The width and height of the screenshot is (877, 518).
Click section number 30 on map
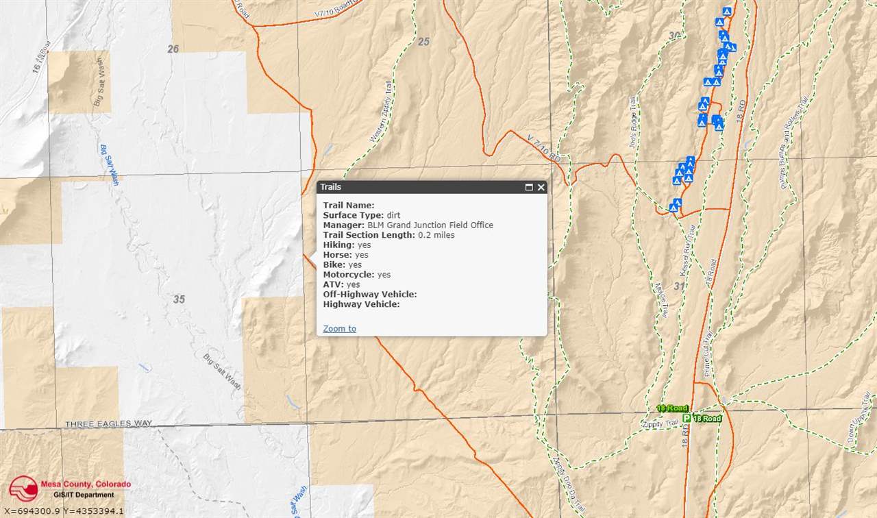(x=675, y=36)
